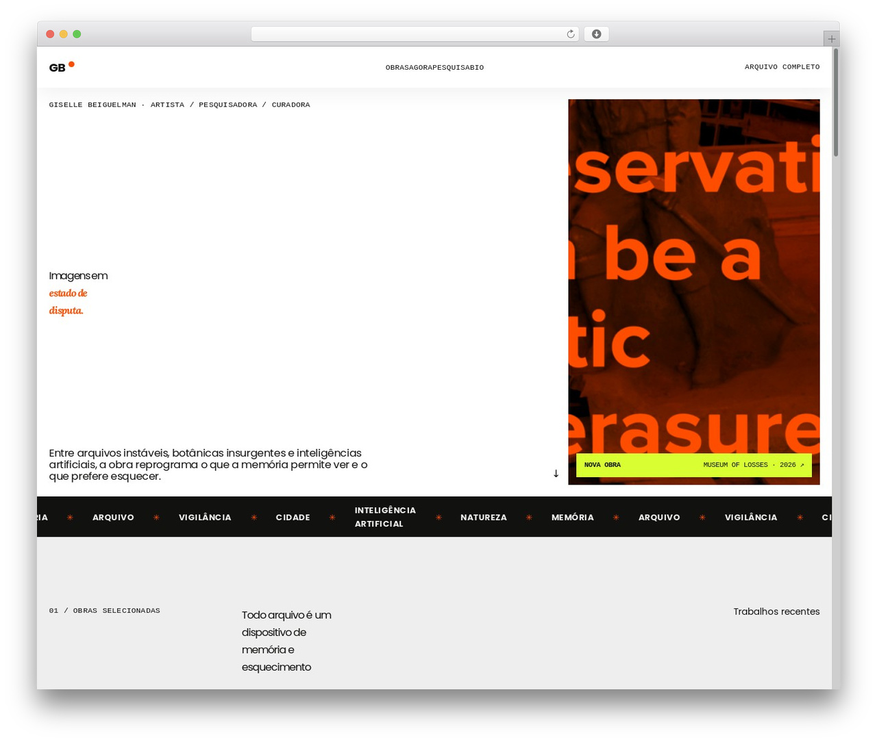Click the browser address bar

point(415,34)
